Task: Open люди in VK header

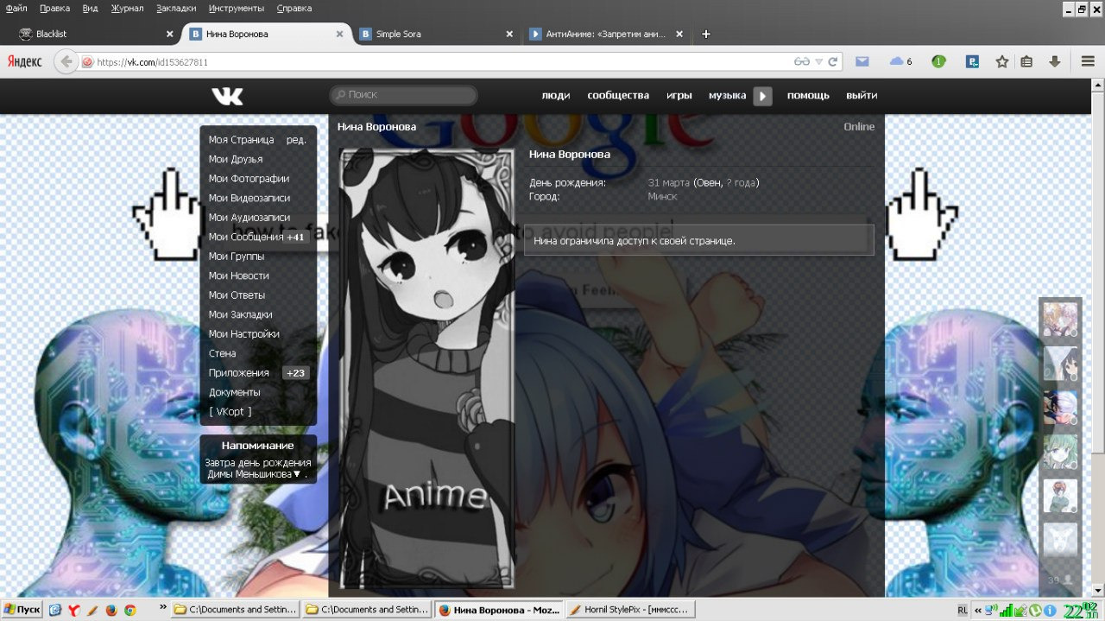Action: pos(555,95)
